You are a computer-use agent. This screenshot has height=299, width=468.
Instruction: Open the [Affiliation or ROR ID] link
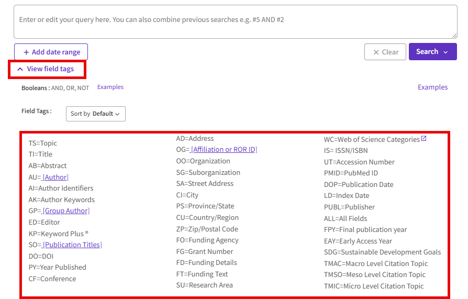pyautogui.click(x=224, y=150)
